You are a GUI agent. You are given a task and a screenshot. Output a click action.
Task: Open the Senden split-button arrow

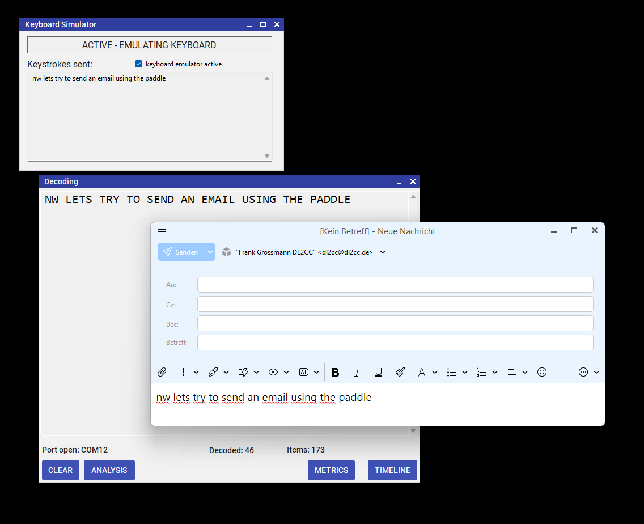click(210, 252)
